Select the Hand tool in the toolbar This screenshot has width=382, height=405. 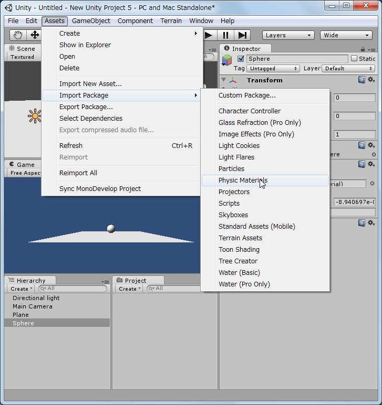tap(18, 35)
